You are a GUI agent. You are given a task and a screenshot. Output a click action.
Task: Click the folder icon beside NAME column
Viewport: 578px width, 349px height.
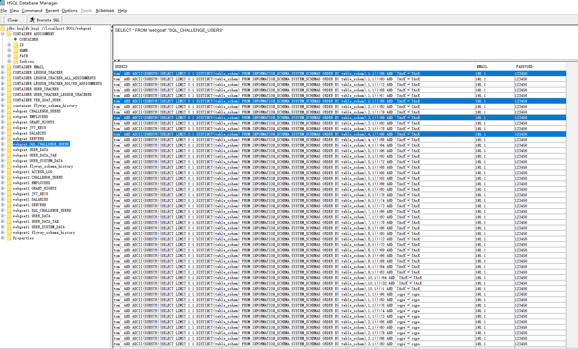(x=15, y=50)
